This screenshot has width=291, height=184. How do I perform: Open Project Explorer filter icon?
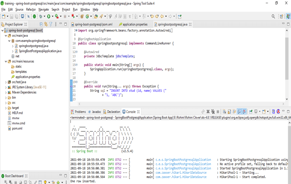click(51, 24)
